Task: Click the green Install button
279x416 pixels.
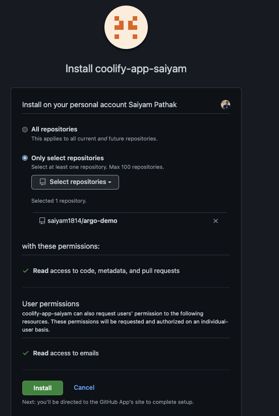Action: click(x=42, y=388)
